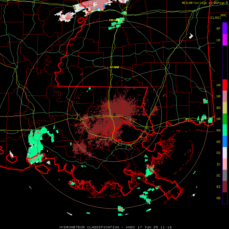Click the pink graupel echo at top
229x229 pixels.
point(93,5)
